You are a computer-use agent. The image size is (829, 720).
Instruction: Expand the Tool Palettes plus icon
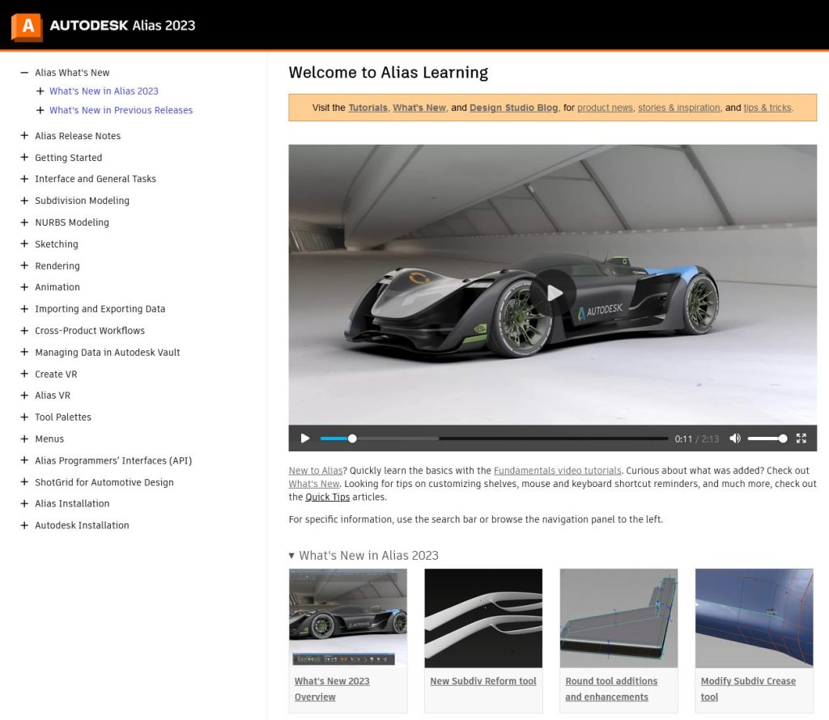[24, 417]
